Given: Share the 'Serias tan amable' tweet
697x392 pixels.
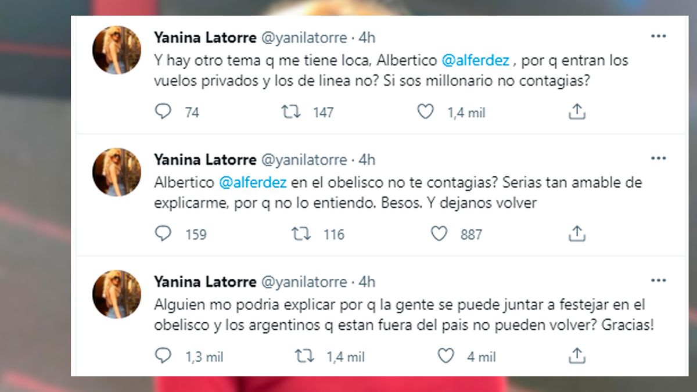Looking at the screenshot, I should click(x=576, y=233).
